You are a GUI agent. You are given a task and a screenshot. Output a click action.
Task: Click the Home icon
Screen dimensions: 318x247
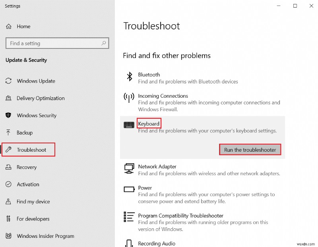coord(8,26)
